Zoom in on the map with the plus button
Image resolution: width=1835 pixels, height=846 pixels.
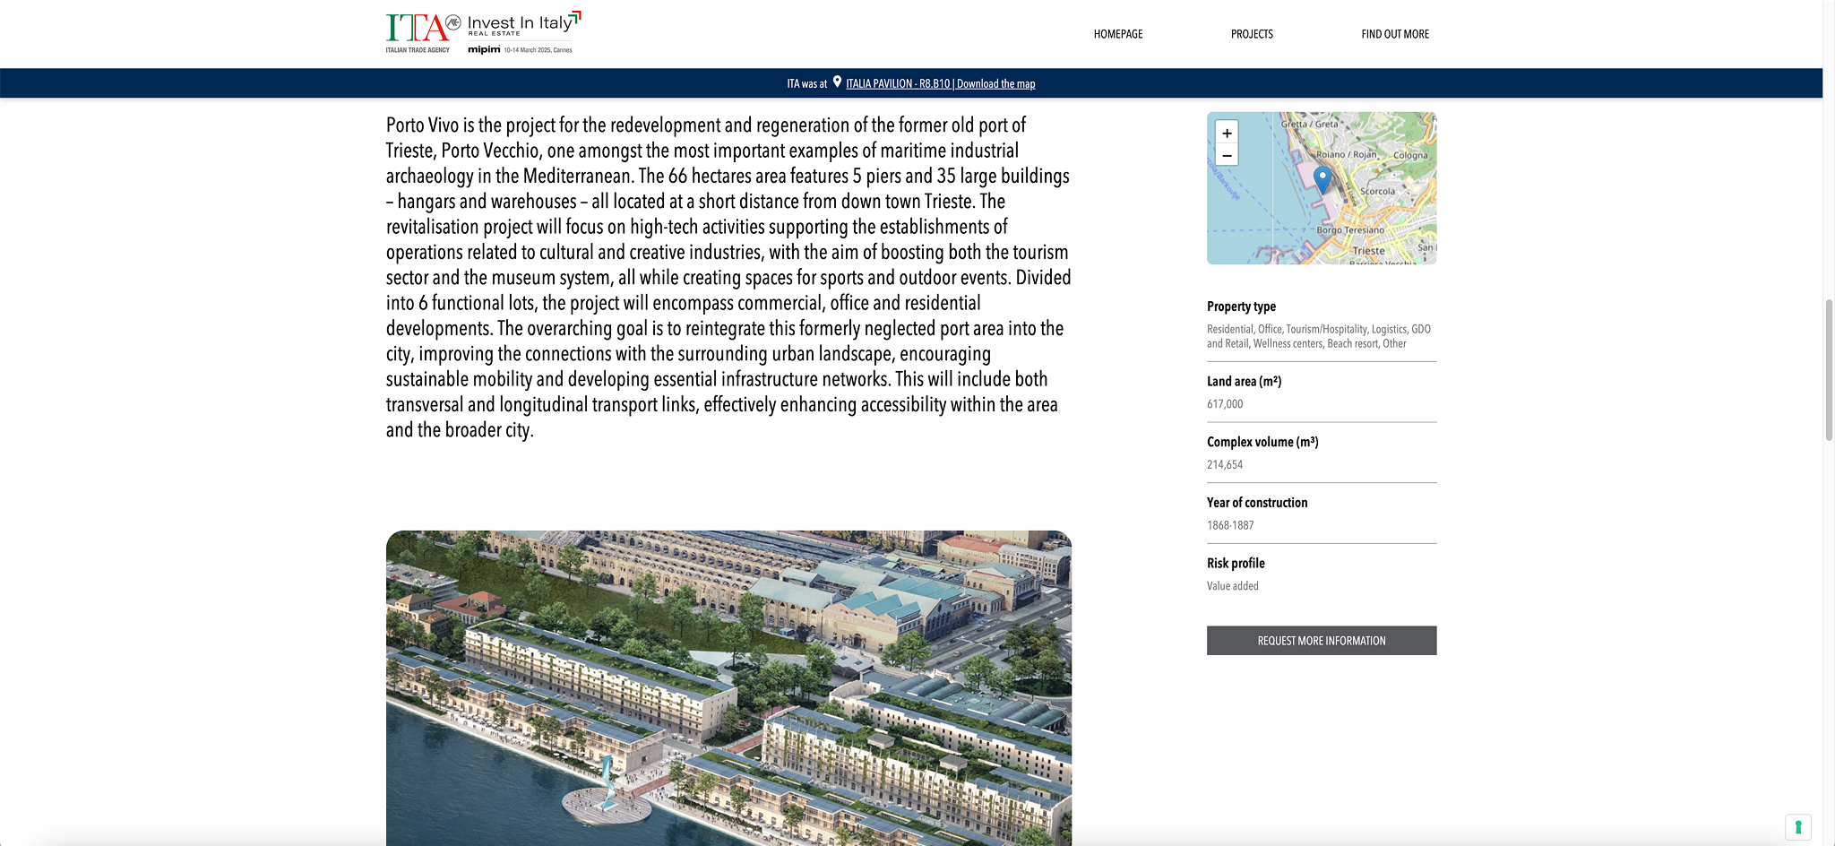(1227, 134)
